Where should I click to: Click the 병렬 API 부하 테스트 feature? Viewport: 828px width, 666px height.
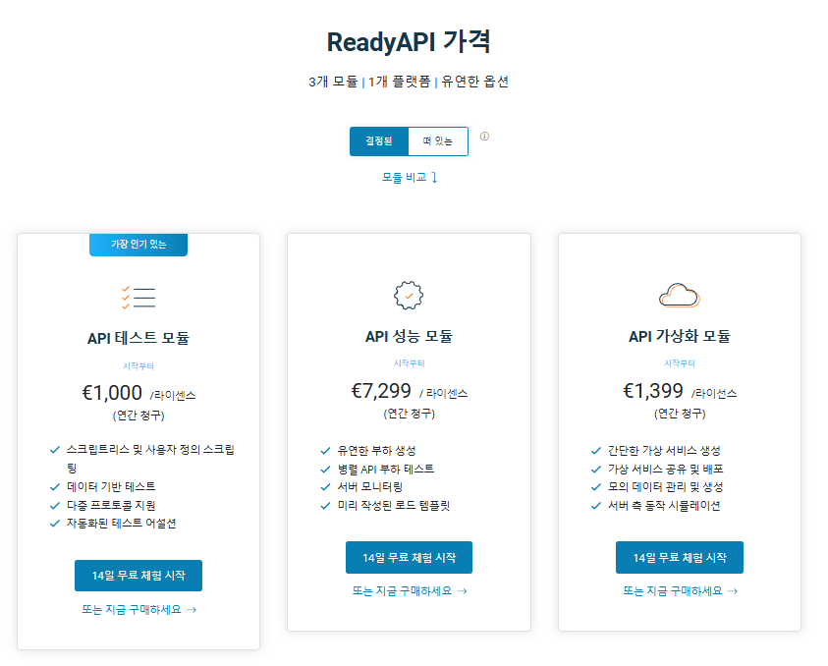[x=385, y=469]
